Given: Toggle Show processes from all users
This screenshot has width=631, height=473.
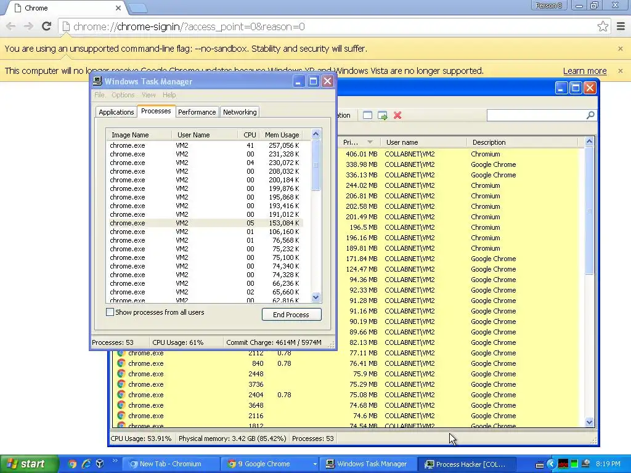Looking at the screenshot, I should [x=110, y=312].
